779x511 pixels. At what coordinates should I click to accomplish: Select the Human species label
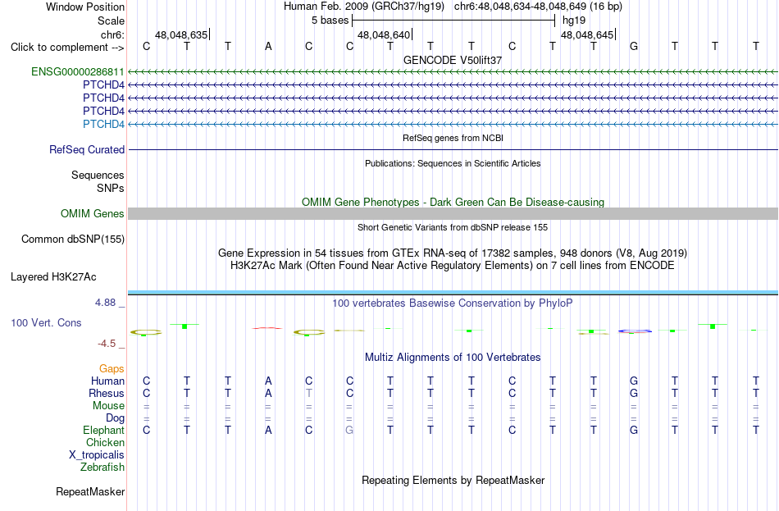[107, 381]
